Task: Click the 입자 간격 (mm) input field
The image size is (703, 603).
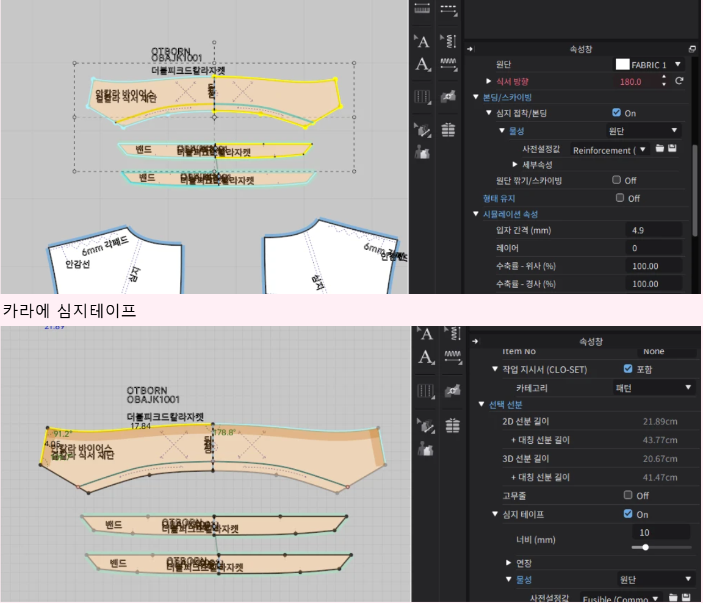Action: coord(653,230)
